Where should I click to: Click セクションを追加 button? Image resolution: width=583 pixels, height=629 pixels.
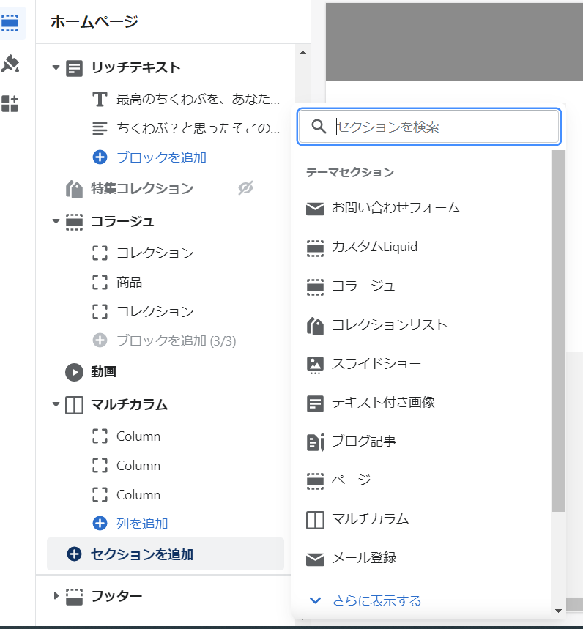[x=166, y=554]
